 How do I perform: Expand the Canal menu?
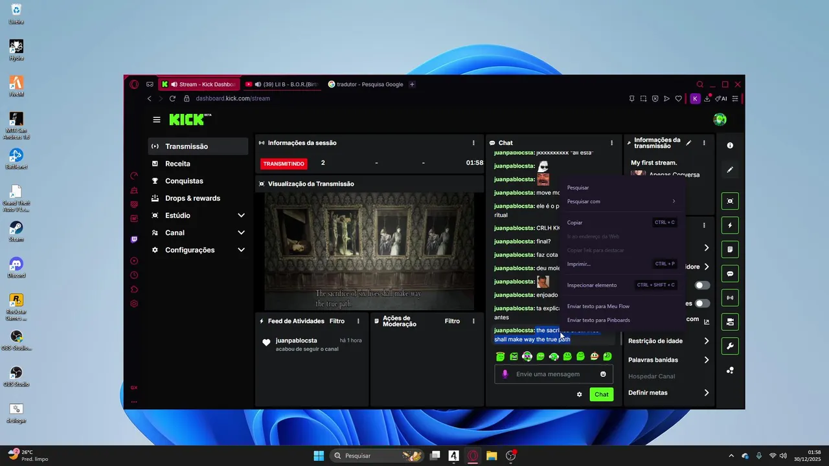198,233
